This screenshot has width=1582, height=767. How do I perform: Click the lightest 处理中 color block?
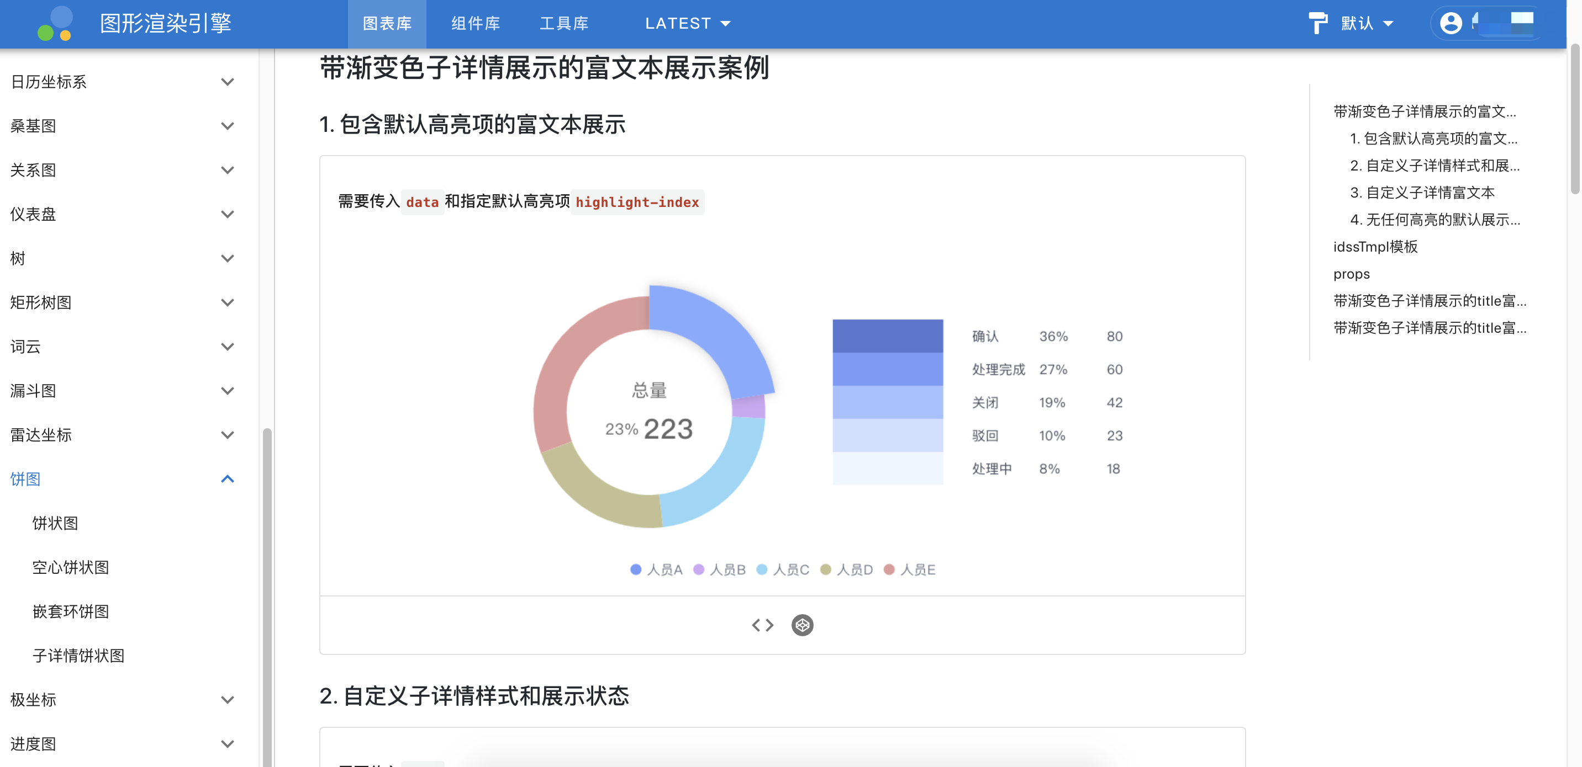tap(888, 468)
